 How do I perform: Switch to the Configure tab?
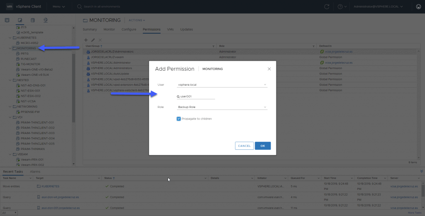pyautogui.click(x=129, y=29)
